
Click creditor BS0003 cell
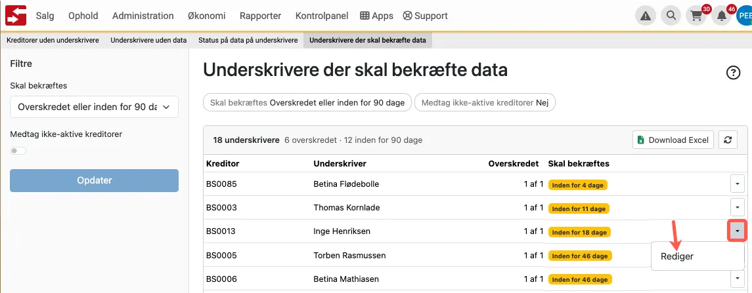click(221, 208)
